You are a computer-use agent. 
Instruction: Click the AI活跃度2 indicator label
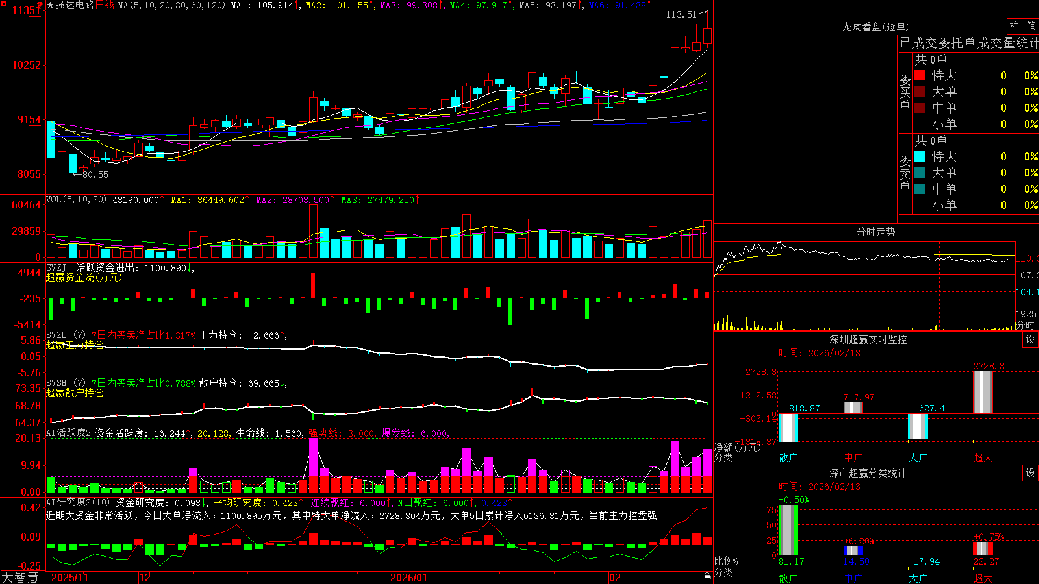(69, 433)
